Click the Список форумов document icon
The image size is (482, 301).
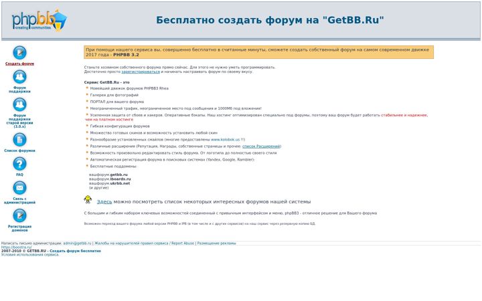(19, 140)
